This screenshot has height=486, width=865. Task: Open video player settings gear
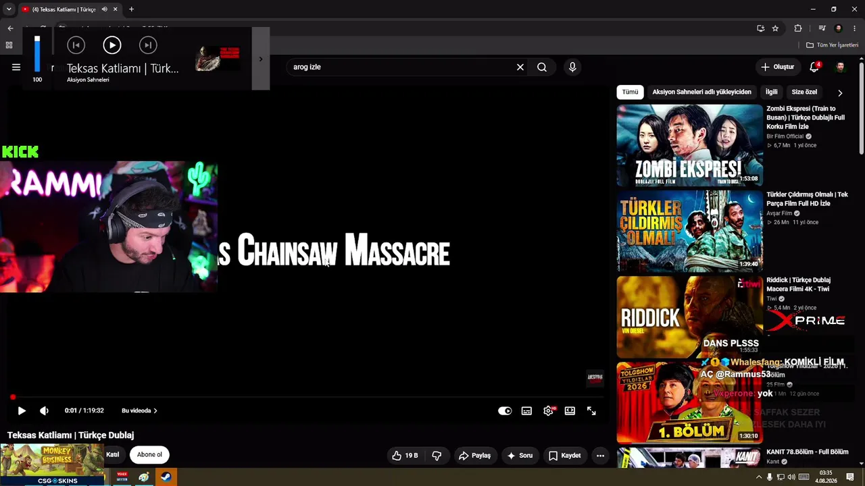(548, 410)
